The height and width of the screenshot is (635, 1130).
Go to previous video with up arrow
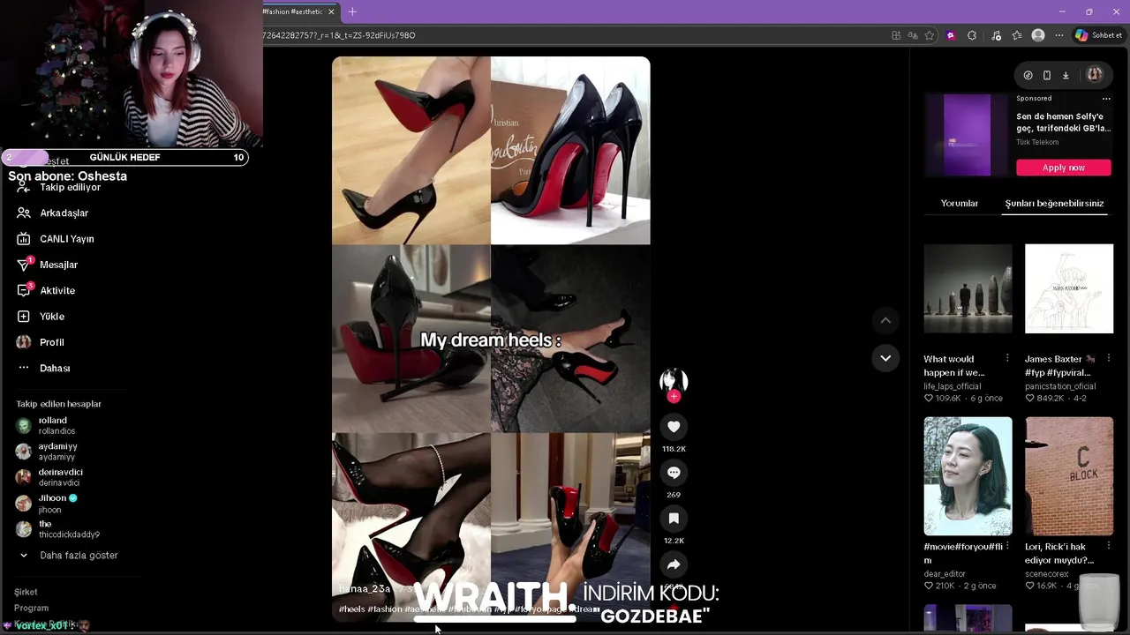885,320
